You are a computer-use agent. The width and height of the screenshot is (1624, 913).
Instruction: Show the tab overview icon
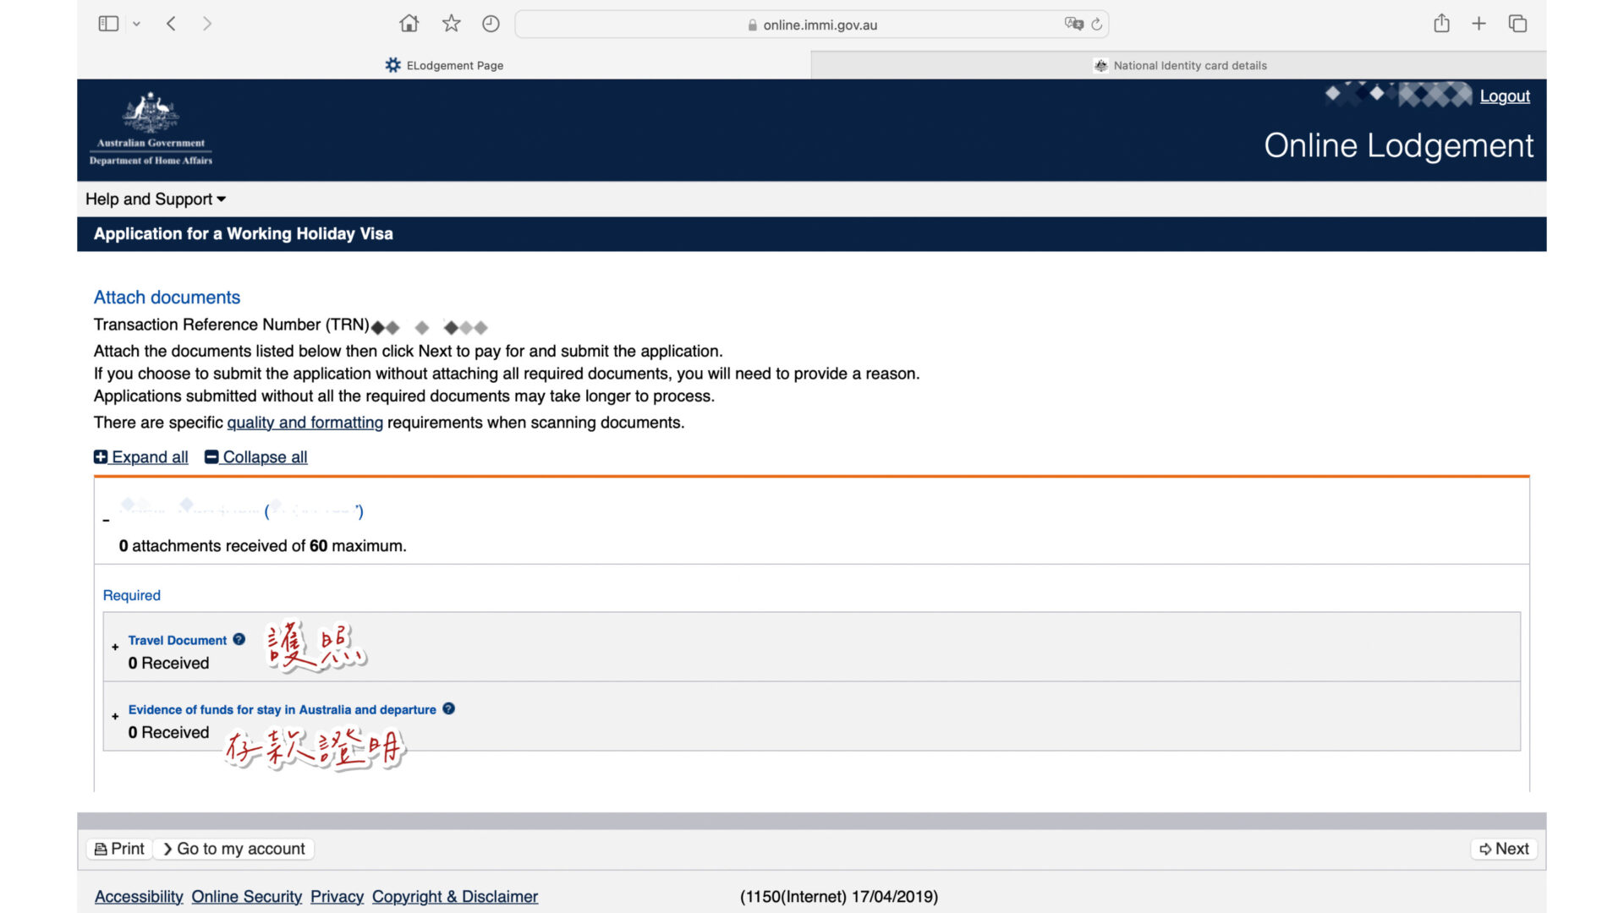[x=1517, y=24]
